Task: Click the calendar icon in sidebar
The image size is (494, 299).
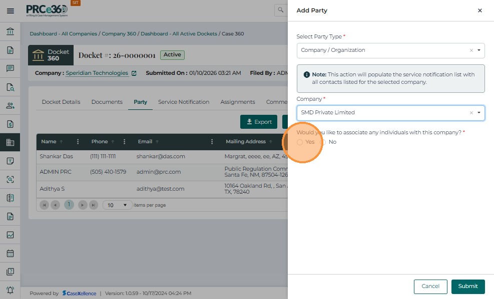Action: [x=10, y=253]
